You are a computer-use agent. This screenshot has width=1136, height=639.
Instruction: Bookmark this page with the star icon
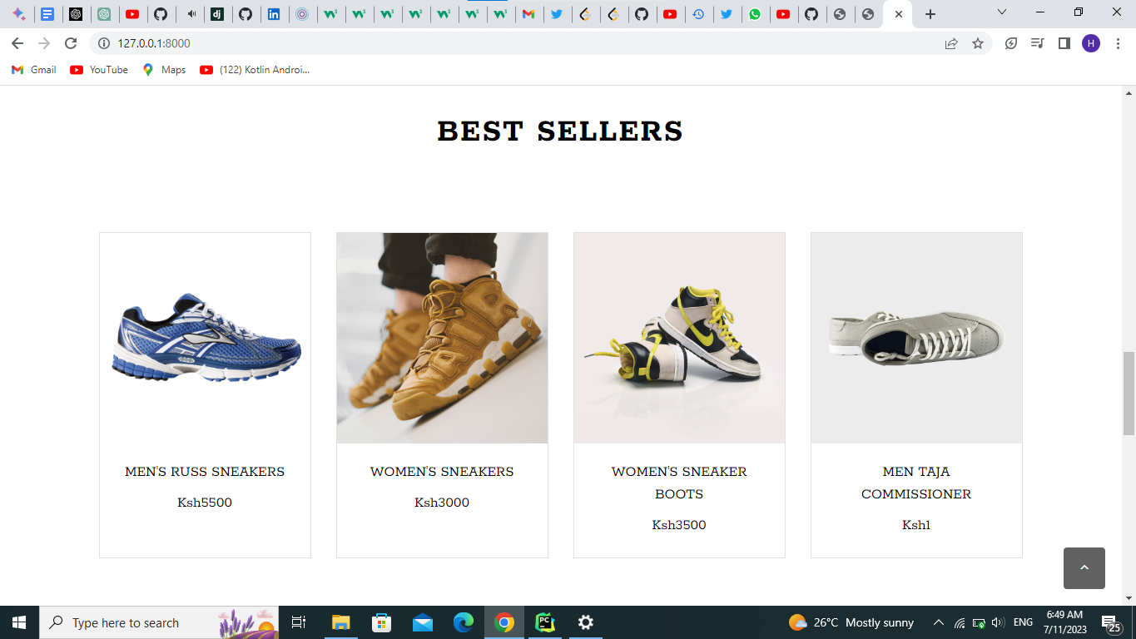(x=978, y=43)
